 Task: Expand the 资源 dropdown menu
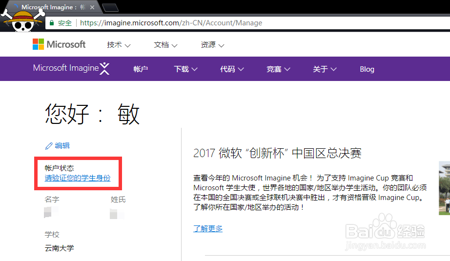pos(212,45)
